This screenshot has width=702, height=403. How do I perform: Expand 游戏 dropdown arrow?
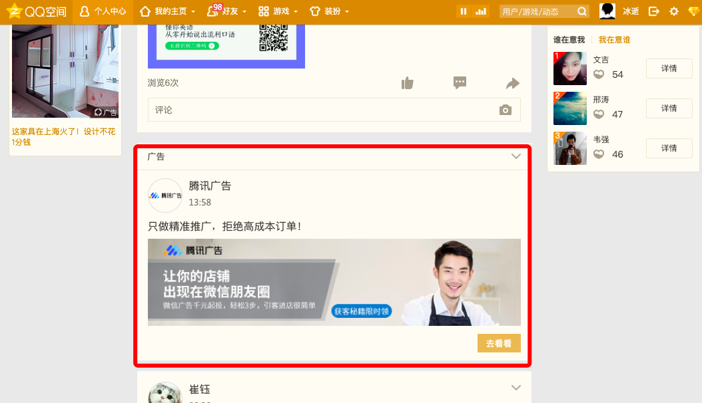pyautogui.click(x=296, y=11)
